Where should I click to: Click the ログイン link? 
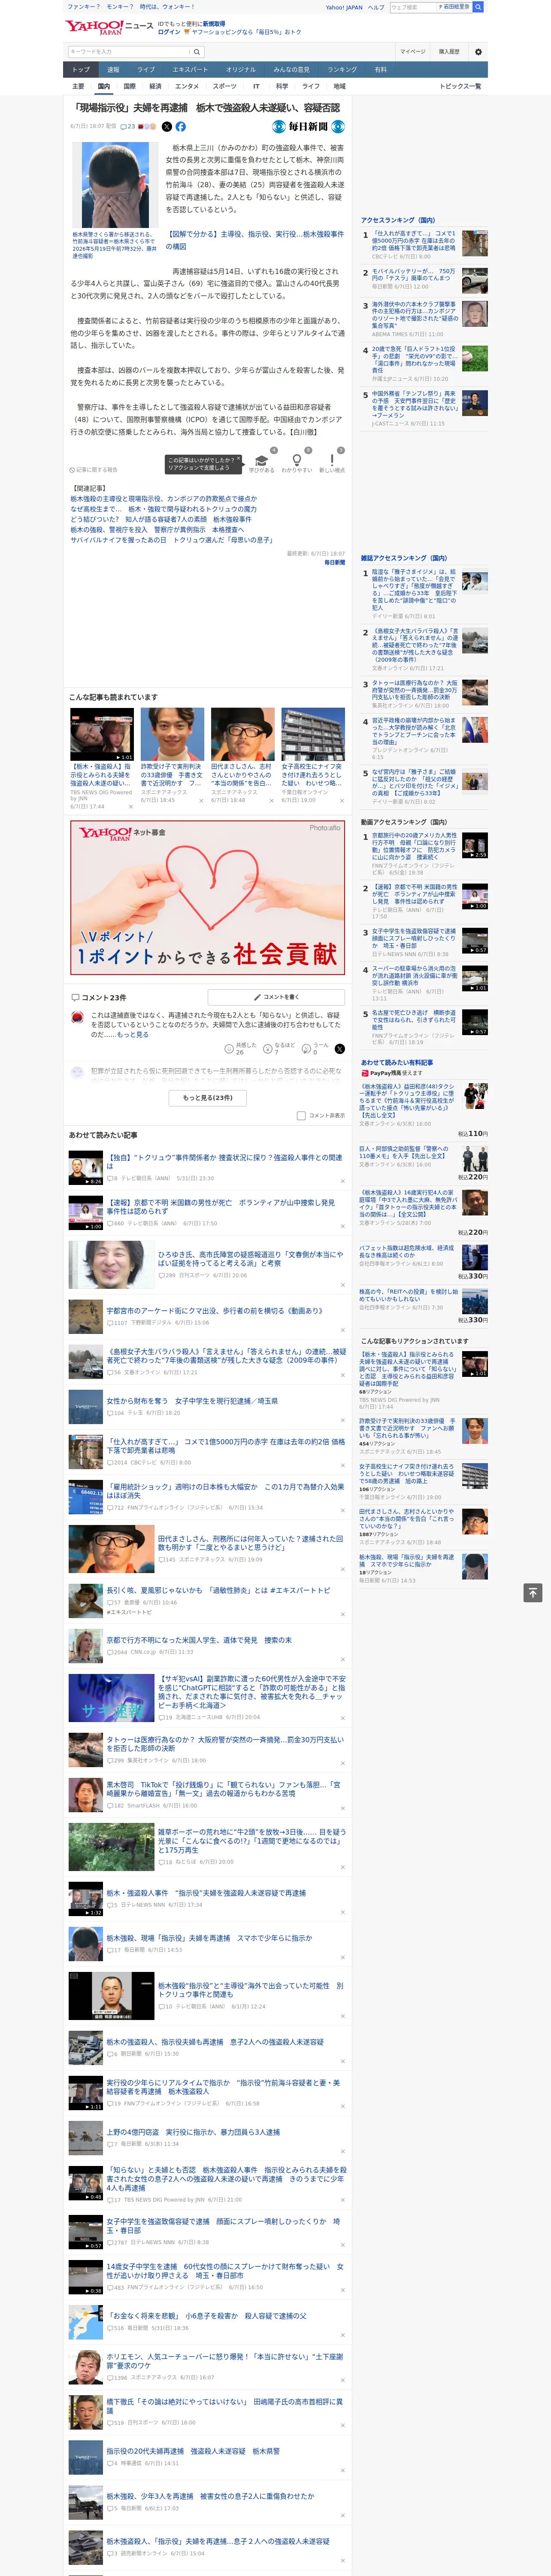click(169, 32)
